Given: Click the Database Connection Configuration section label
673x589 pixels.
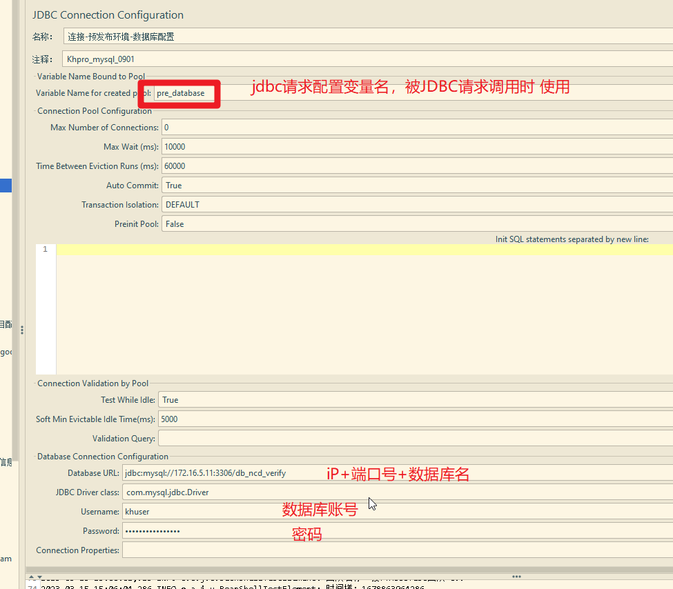Looking at the screenshot, I should tap(103, 457).
